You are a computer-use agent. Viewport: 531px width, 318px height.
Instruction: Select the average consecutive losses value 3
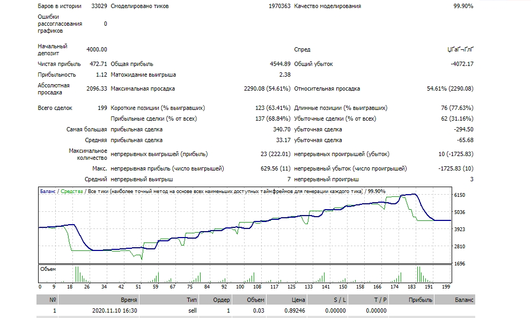(x=472, y=180)
